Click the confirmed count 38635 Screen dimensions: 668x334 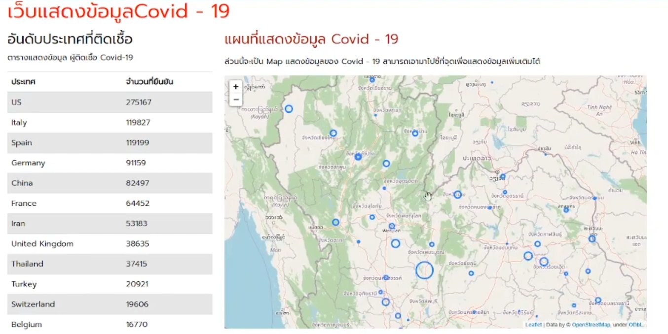(138, 243)
